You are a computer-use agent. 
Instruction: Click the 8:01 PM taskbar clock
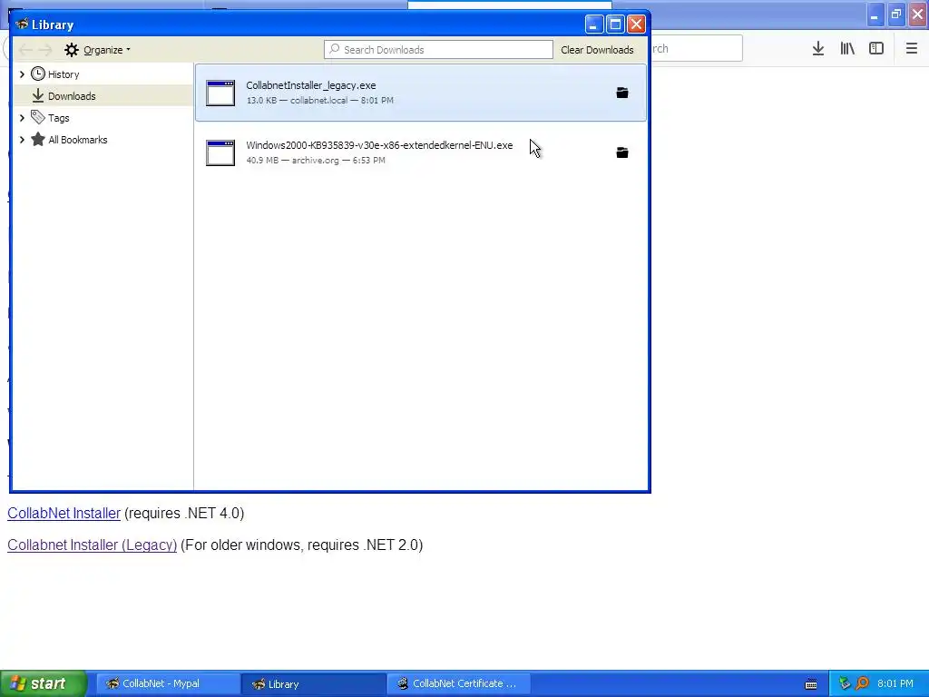[895, 683]
